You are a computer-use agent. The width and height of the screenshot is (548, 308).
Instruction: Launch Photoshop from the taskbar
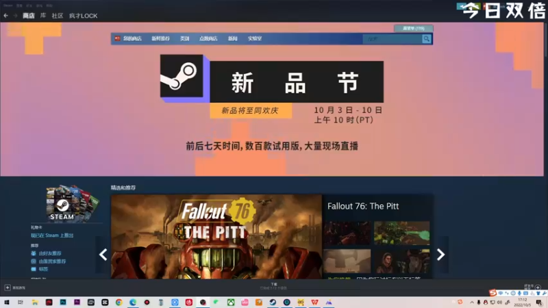pos(63,302)
